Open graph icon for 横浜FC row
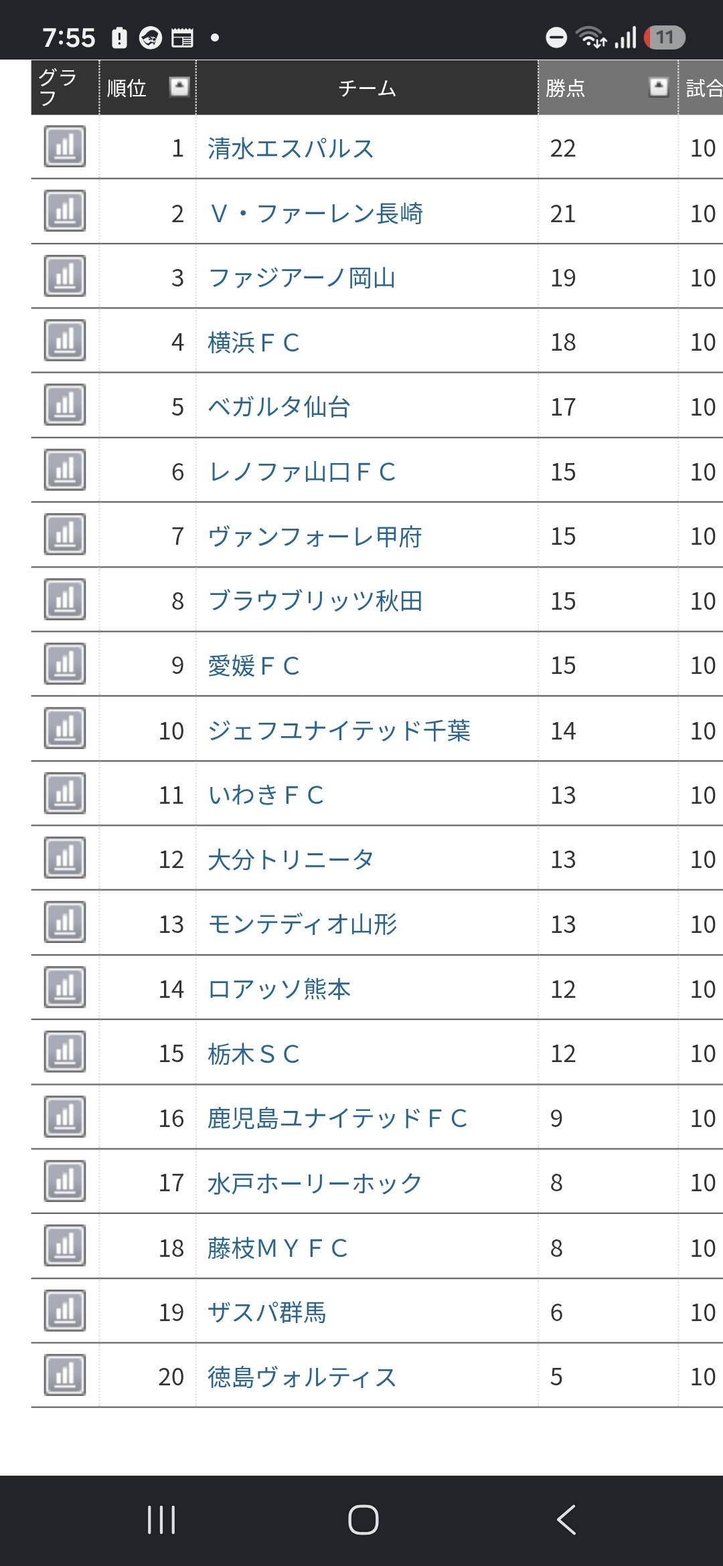Screen dimensions: 723x1566 coord(65,340)
